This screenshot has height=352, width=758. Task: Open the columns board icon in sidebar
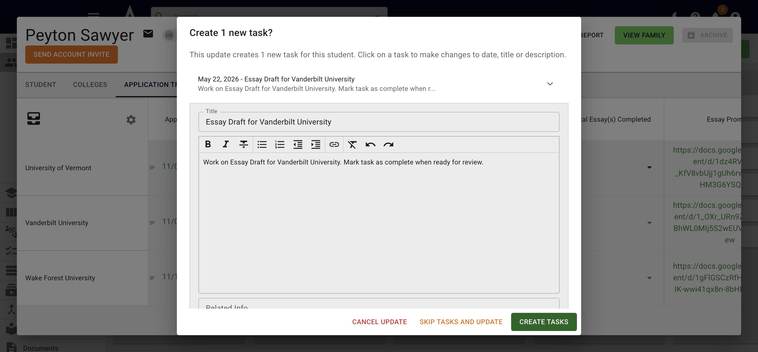[x=11, y=212]
